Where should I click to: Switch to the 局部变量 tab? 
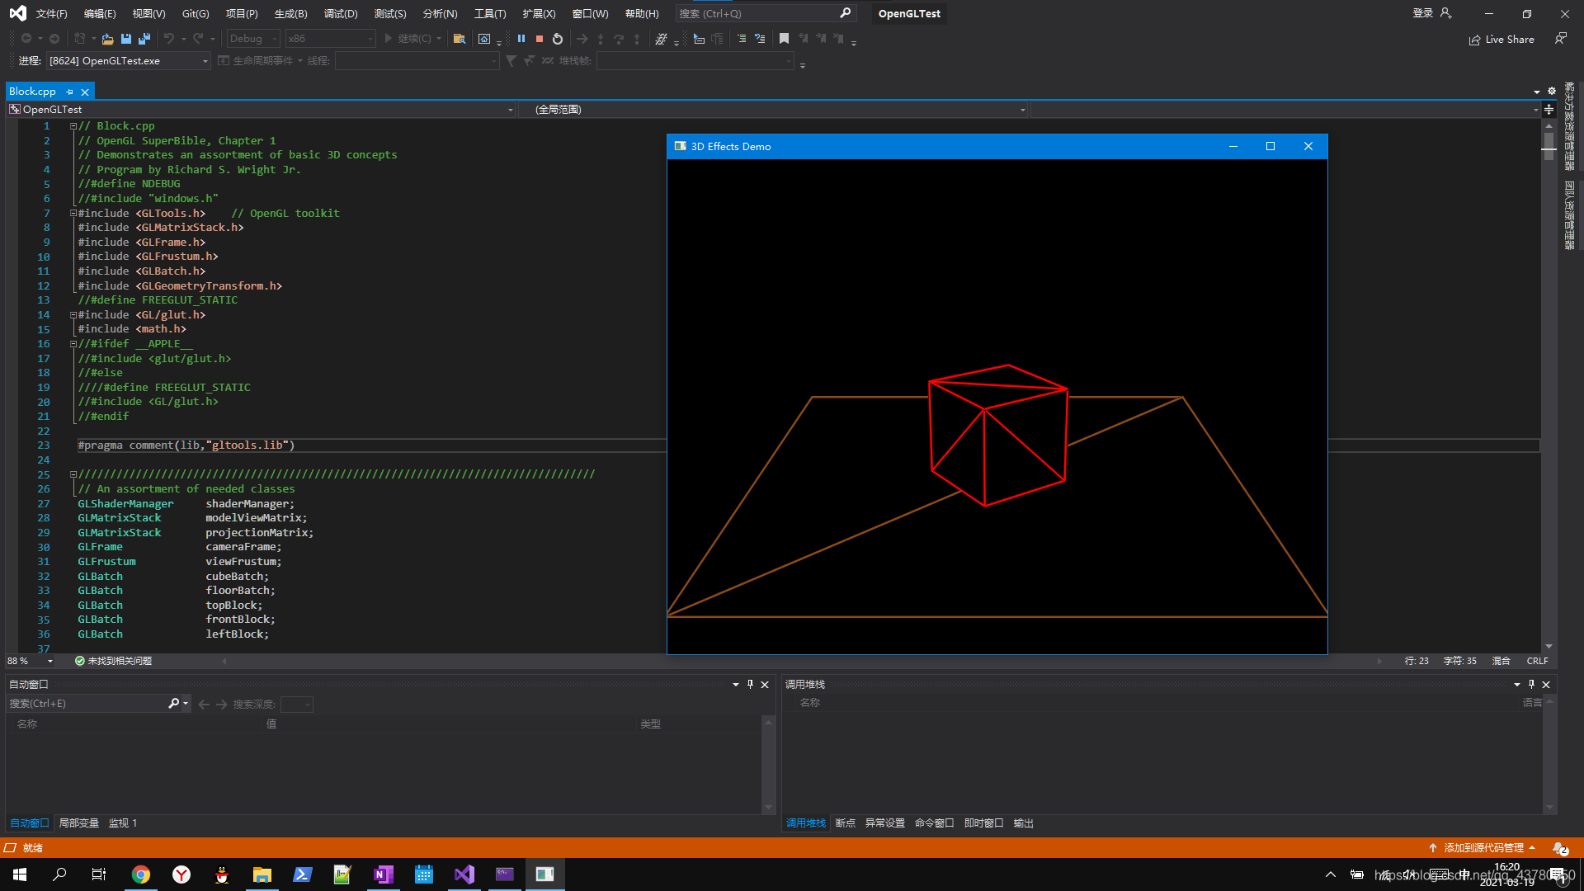pyautogui.click(x=78, y=823)
